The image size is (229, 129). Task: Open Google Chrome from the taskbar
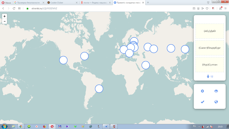coord(21,126)
